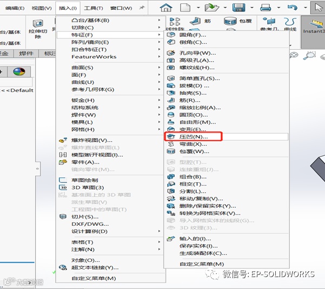Open the dropdown arrow next to Save icon

point(252,8)
